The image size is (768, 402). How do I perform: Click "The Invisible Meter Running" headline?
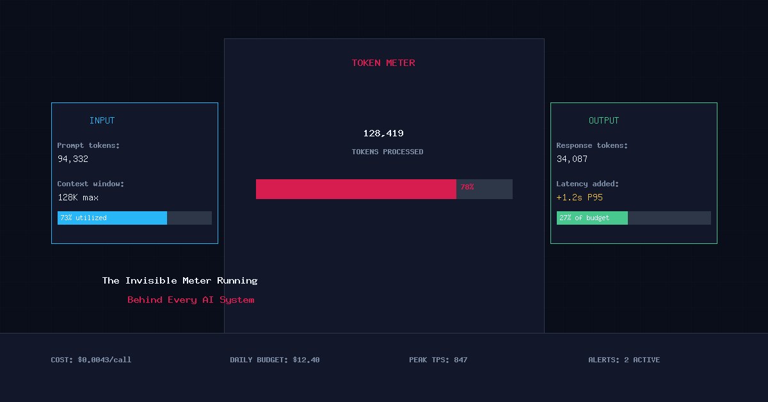pos(180,280)
